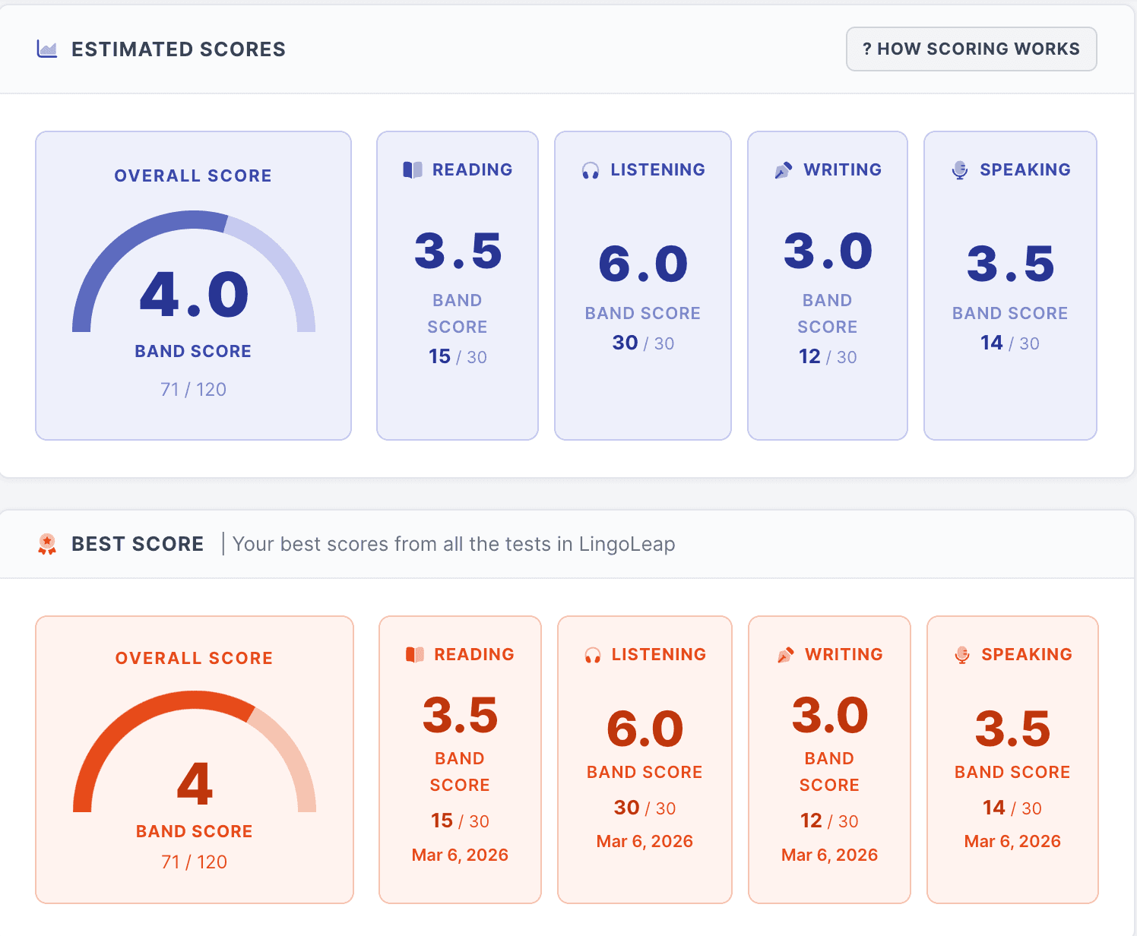Click the Best Score Listening card showing 30 / 30
The image size is (1137, 936).
click(644, 758)
